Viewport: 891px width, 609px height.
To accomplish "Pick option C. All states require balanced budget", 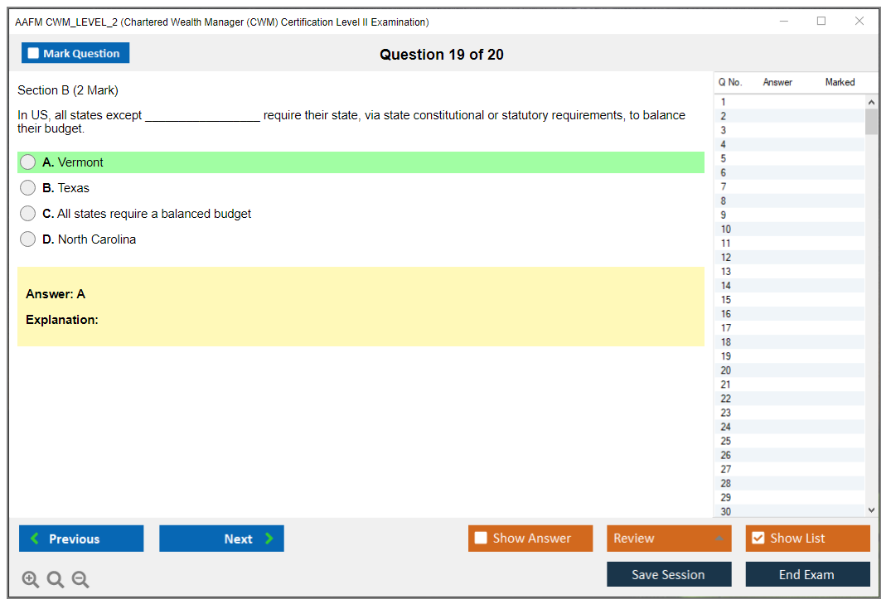I will [28, 214].
